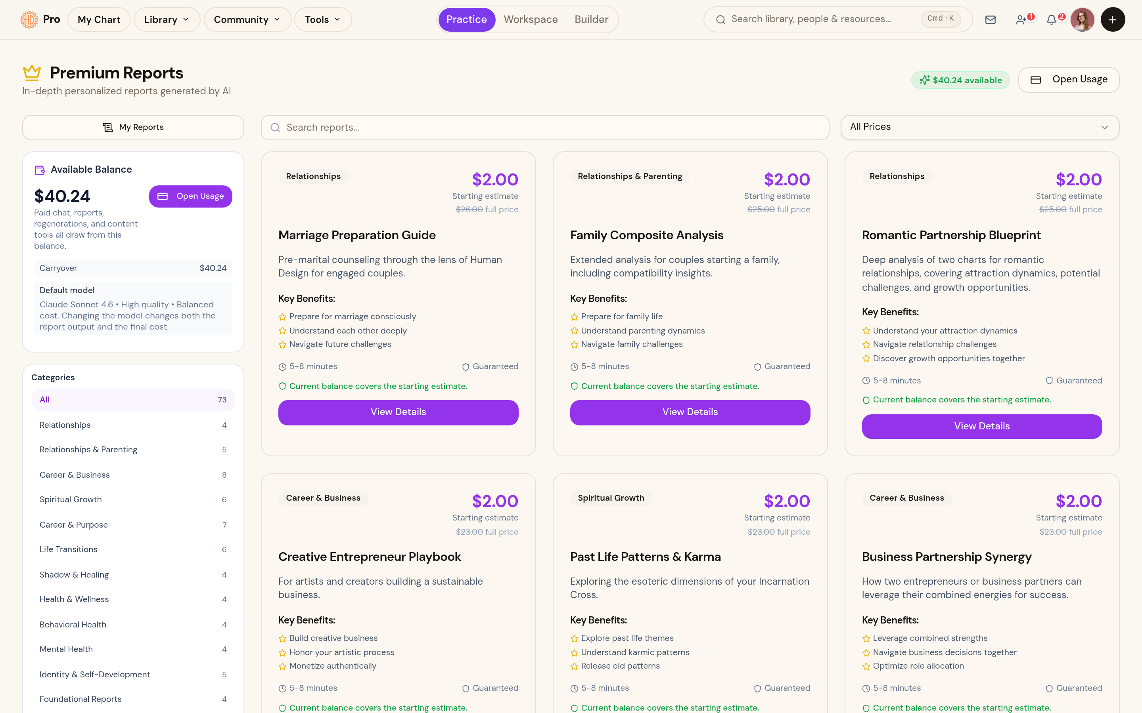The image size is (1142, 713).
Task: Click purple Open Usage button in balance panel
Action: tap(191, 196)
